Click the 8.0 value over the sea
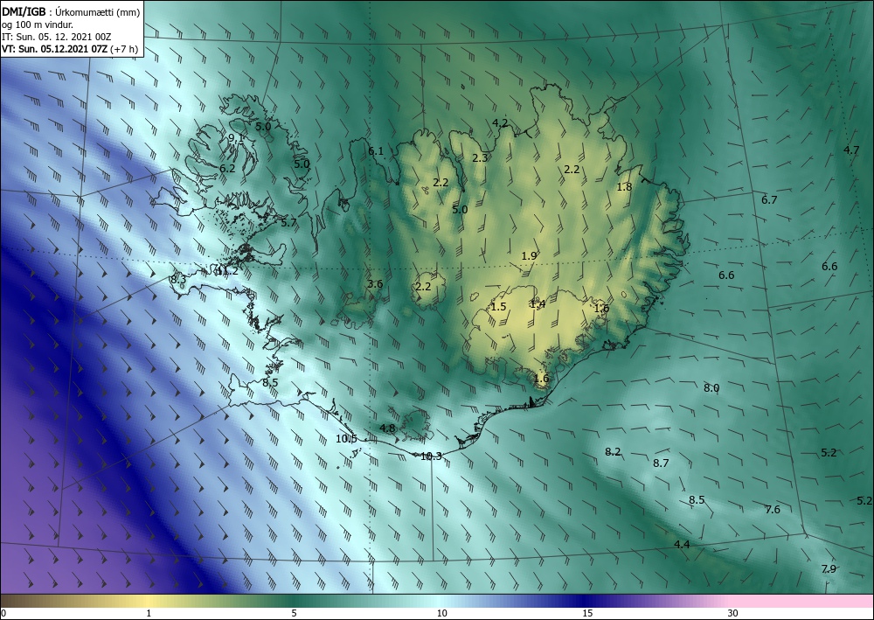 coord(711,388)
